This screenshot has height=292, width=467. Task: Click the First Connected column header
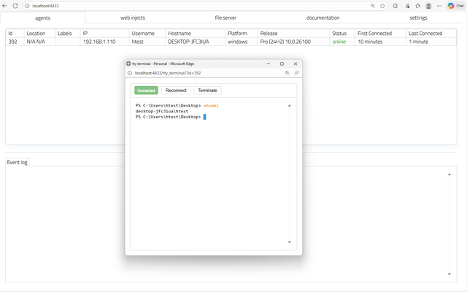[380, 33]
